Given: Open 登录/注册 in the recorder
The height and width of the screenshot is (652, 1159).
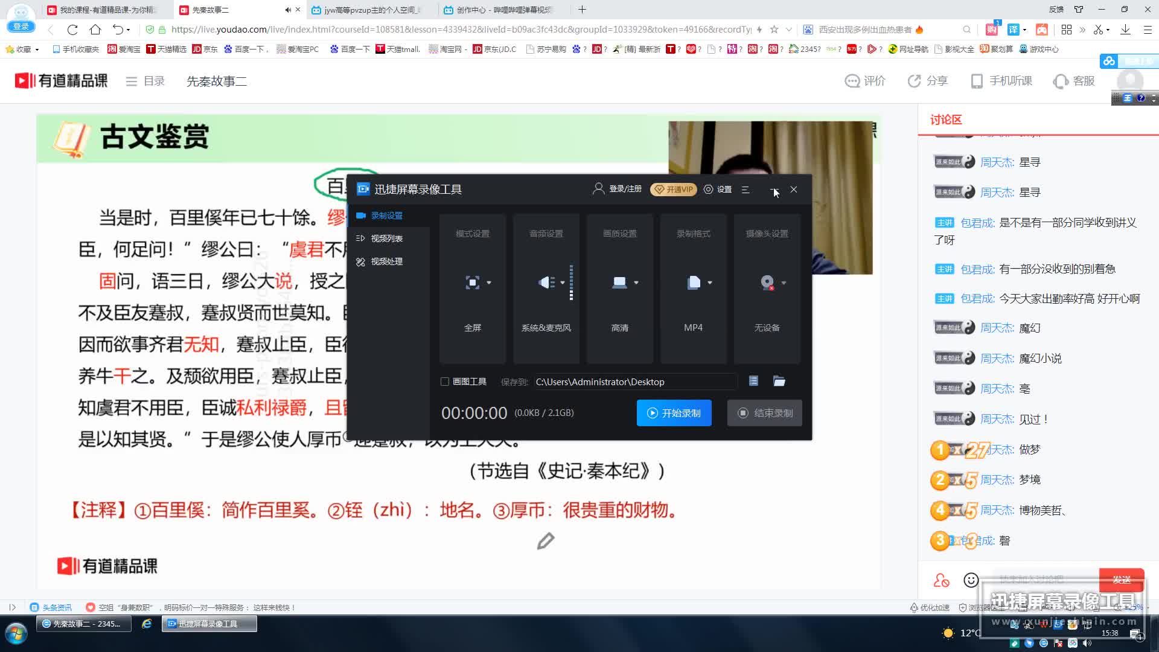Looking at the screenshot, I should (618, 189).
